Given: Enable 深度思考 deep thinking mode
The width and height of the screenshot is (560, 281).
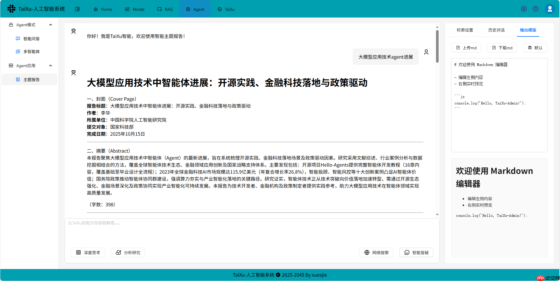Looking at the screenshot, I should (88, 252).
